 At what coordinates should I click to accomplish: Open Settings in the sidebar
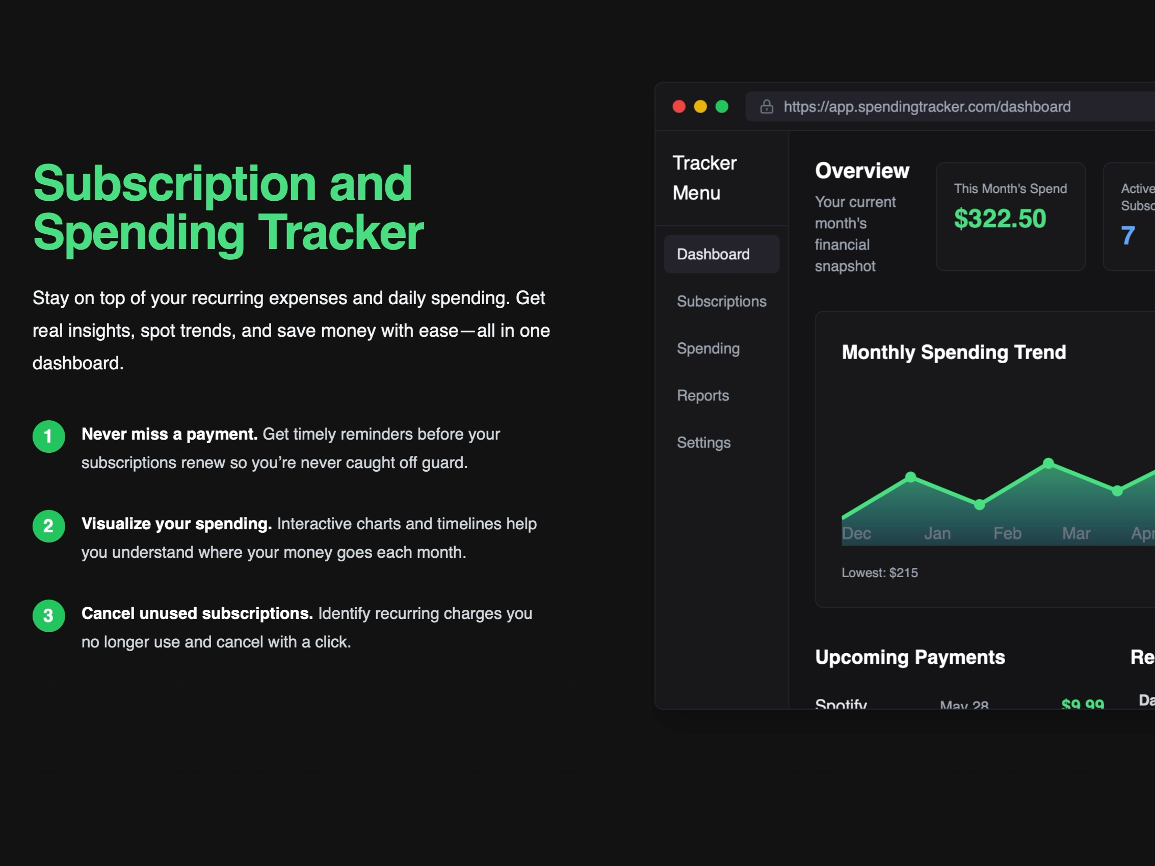pyautogui.click(x=703, y=442)
